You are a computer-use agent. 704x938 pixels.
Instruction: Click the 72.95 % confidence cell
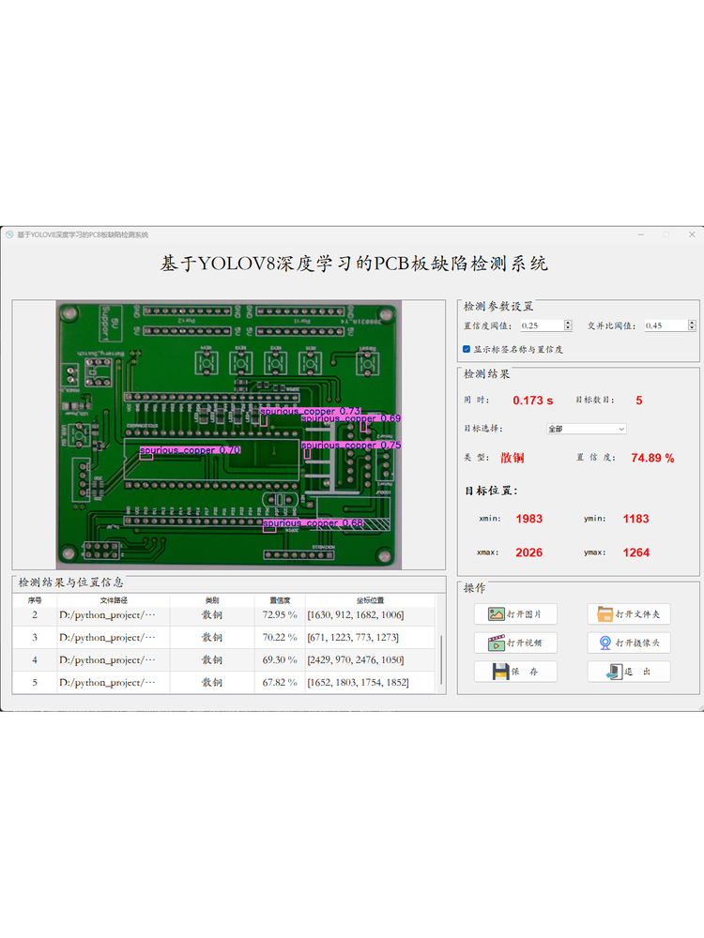(280, 615)
